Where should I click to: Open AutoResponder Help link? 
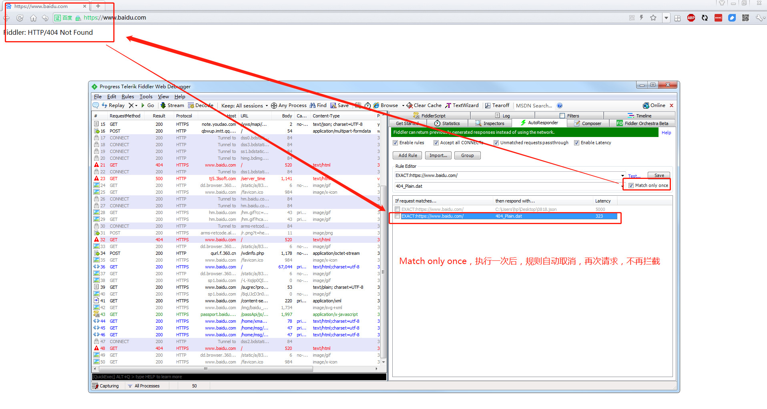[x=666, y=133]
